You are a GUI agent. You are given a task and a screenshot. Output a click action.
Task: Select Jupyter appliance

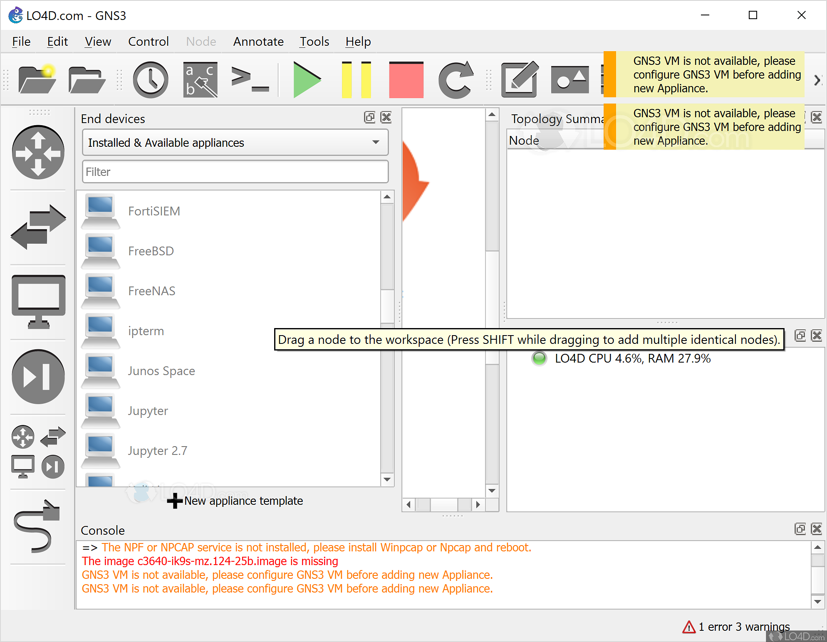(x=228, y=411)
